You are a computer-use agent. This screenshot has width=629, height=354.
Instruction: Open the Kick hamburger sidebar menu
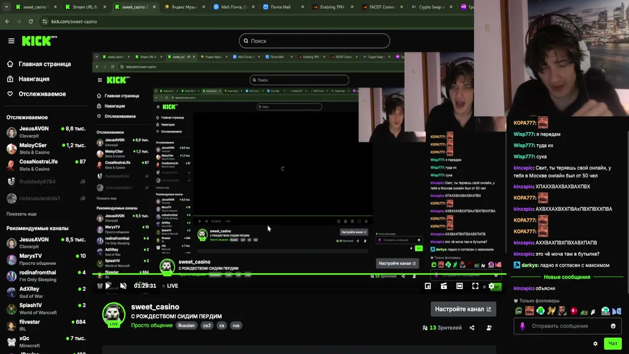point(11,41)
